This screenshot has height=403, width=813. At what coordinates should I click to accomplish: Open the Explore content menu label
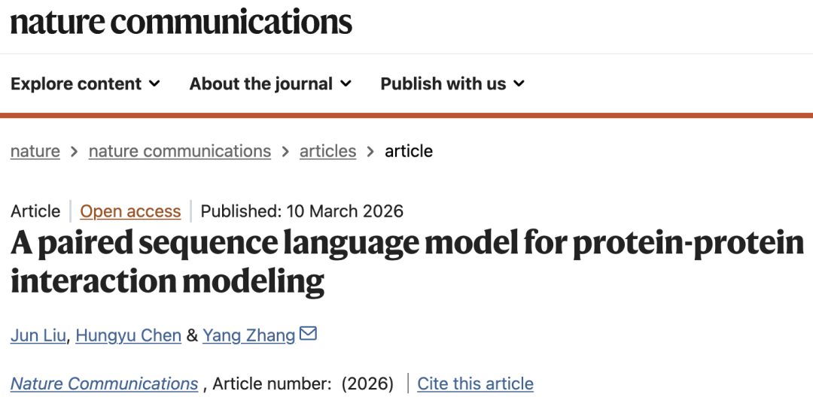pos(76,83)
